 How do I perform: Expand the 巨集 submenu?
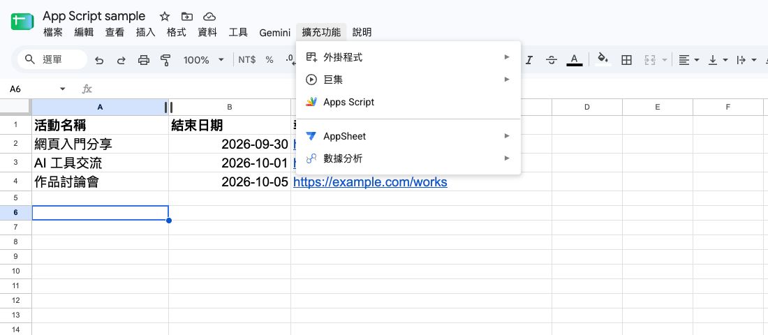click(408, 80)
